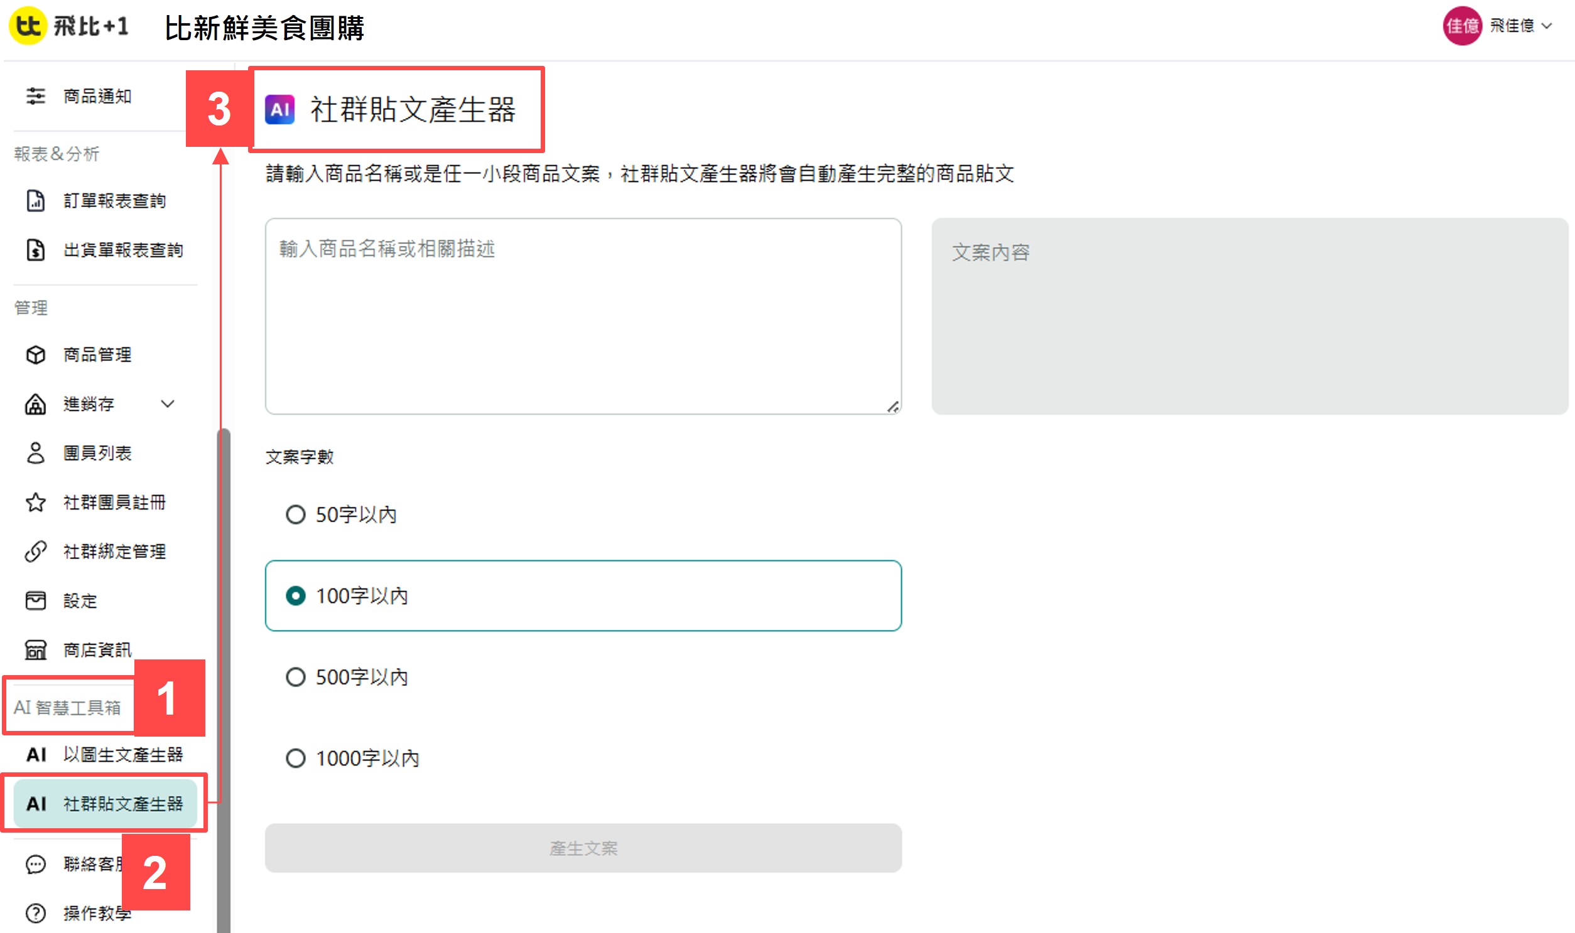
Task: Click the 出貨單報表查詢 document icon
Action: tap(35, 250)
